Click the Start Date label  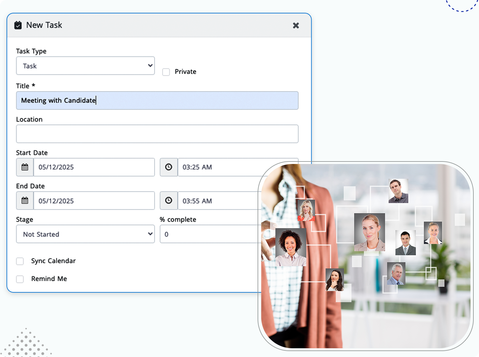[32, 153]
